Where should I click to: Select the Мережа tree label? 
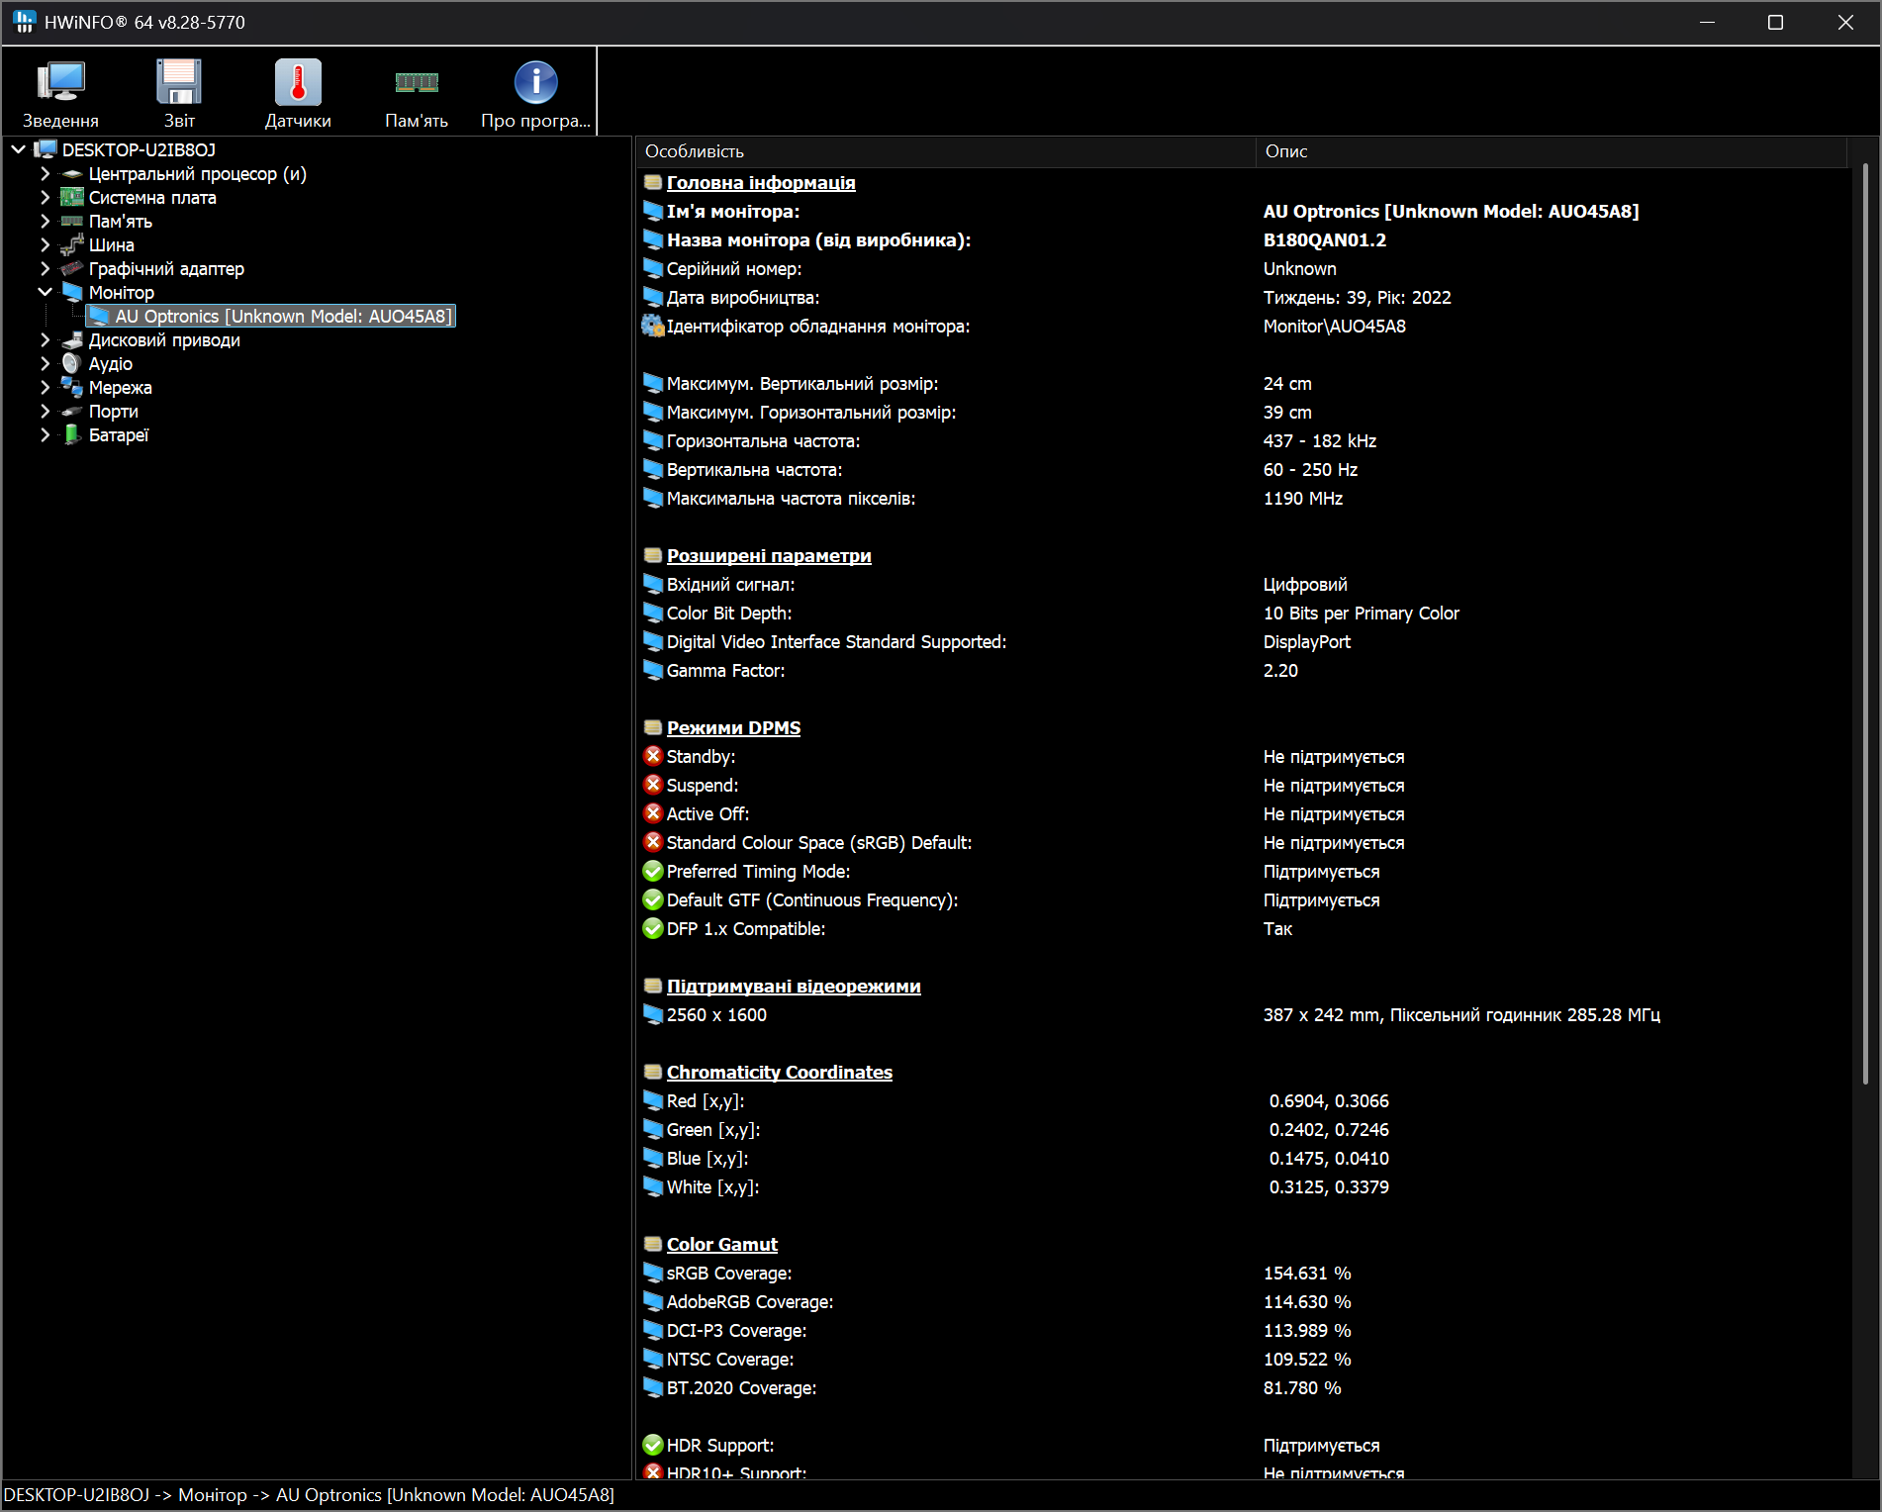coord(121,388)
